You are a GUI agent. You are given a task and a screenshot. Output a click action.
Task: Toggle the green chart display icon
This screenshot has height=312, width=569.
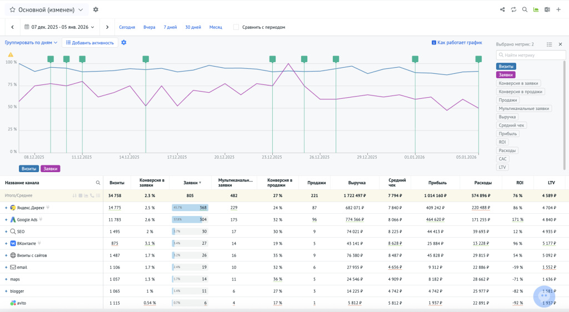pyautogui.click(x=536, y=9)
